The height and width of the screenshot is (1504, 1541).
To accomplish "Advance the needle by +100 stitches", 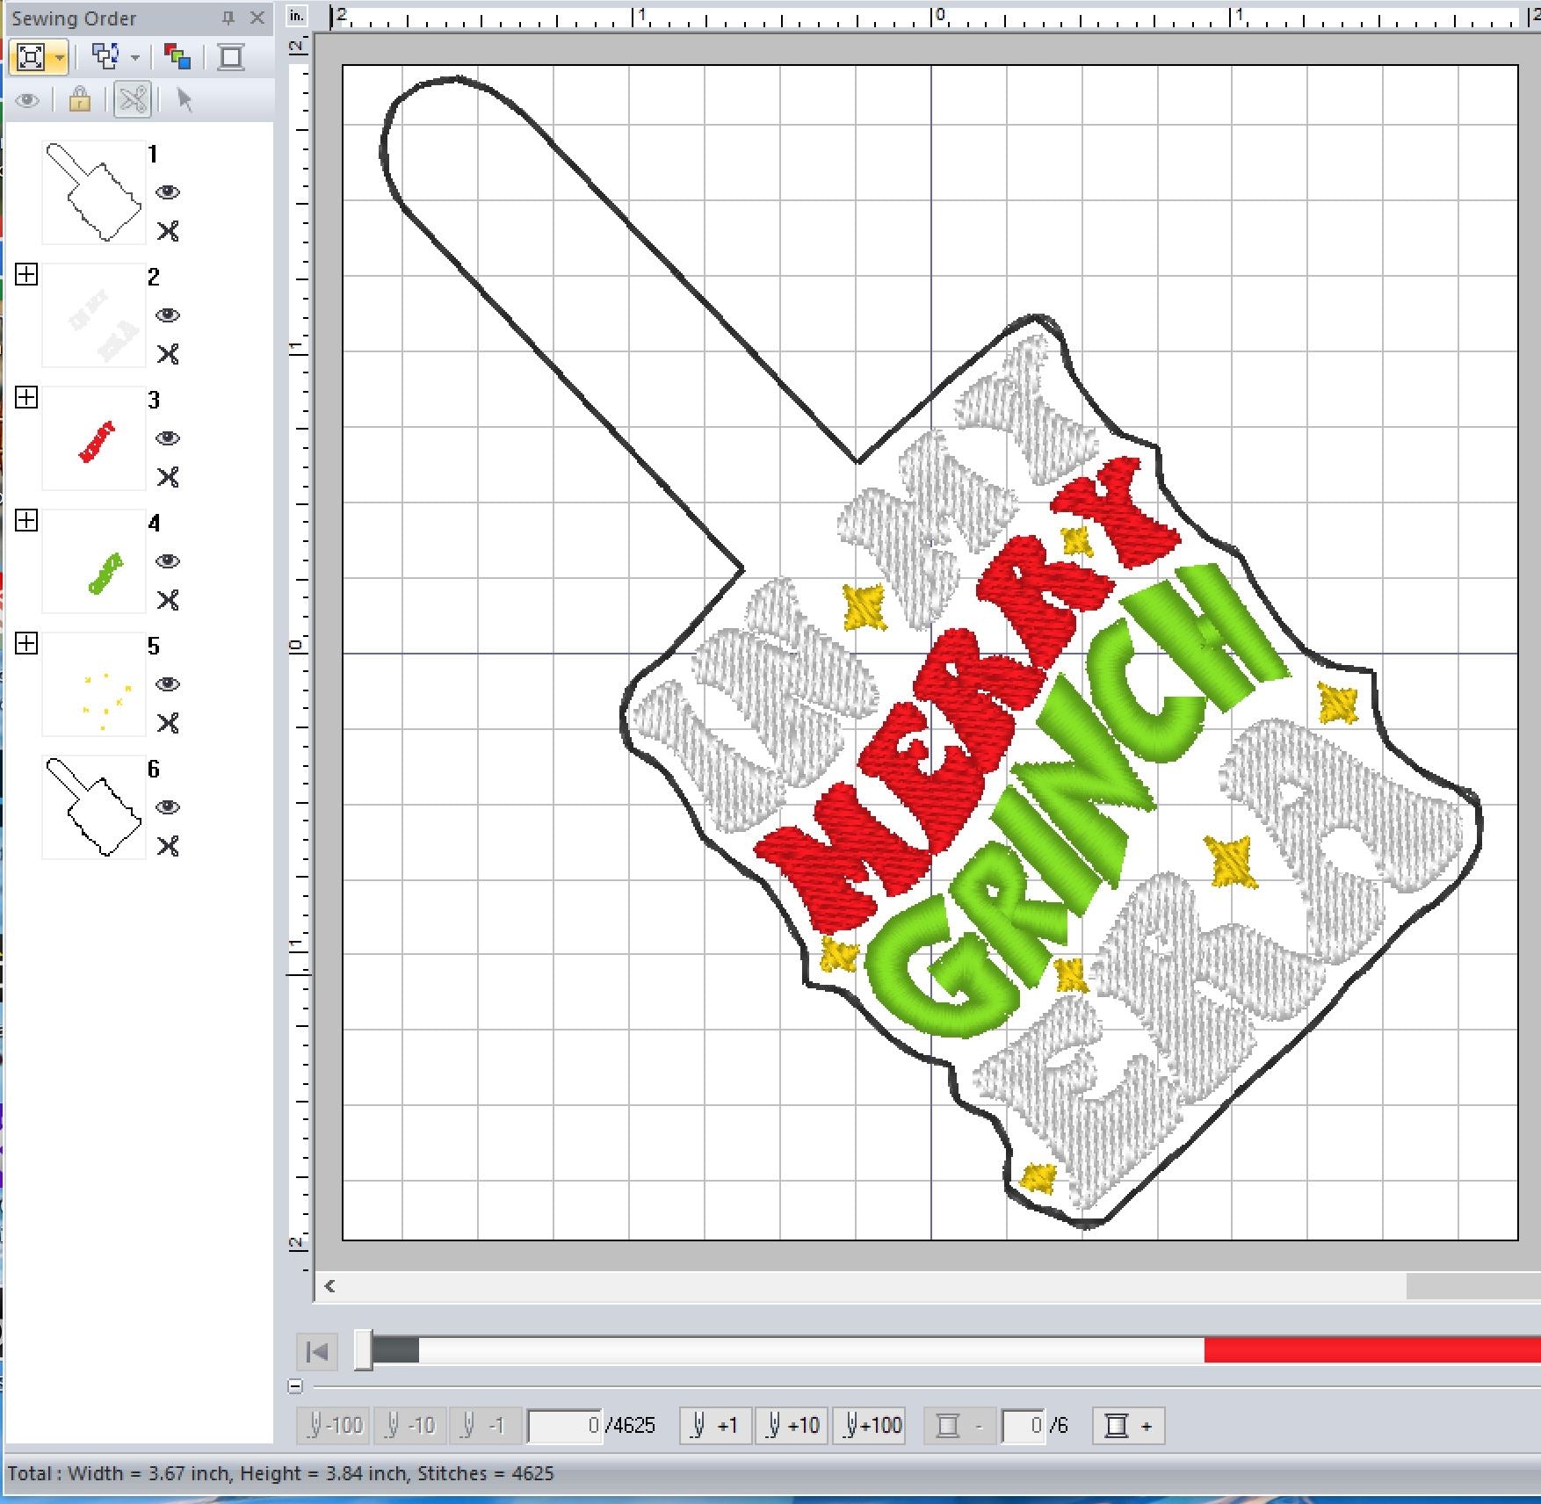I will point(872,1425).
